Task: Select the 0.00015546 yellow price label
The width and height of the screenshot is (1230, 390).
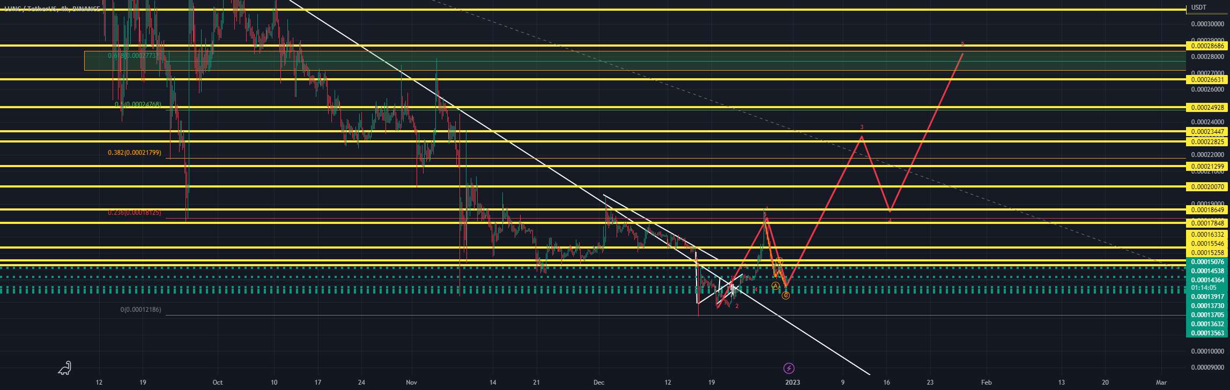Action: (1206, 244)
